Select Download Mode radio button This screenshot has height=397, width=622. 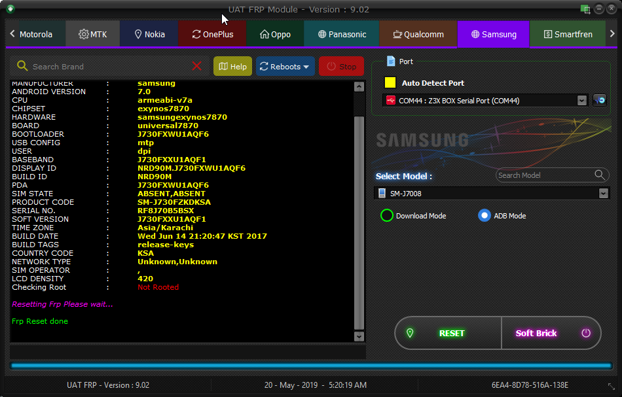[387, 216]
